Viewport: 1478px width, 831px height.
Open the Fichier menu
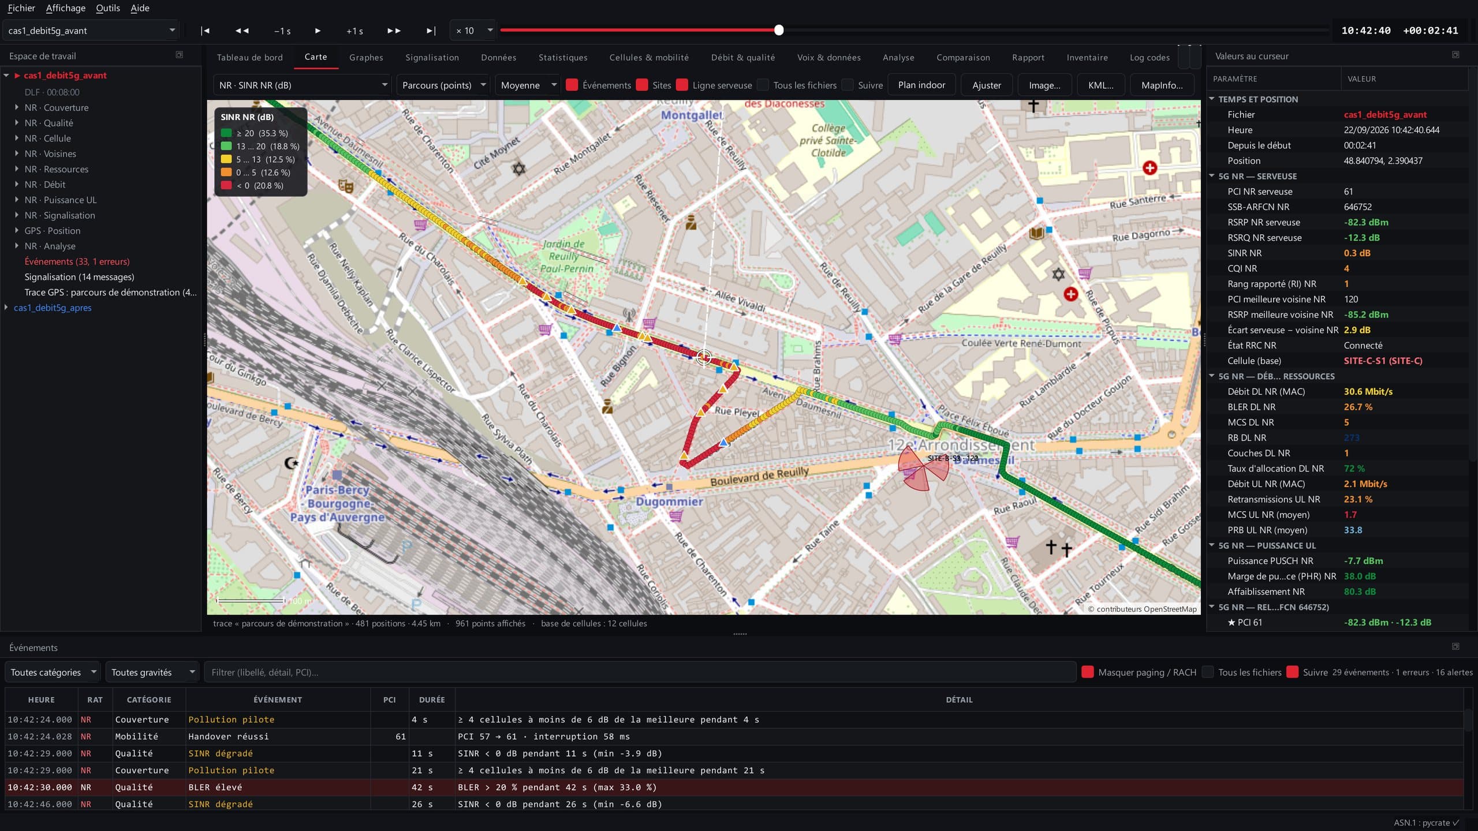21,8
